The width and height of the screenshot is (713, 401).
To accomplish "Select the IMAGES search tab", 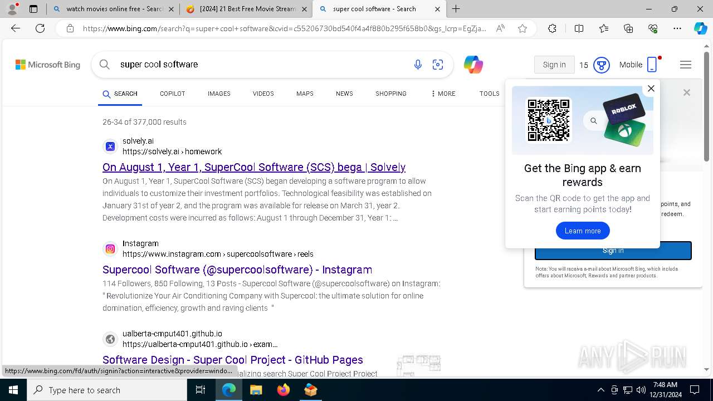I will 219,94.
